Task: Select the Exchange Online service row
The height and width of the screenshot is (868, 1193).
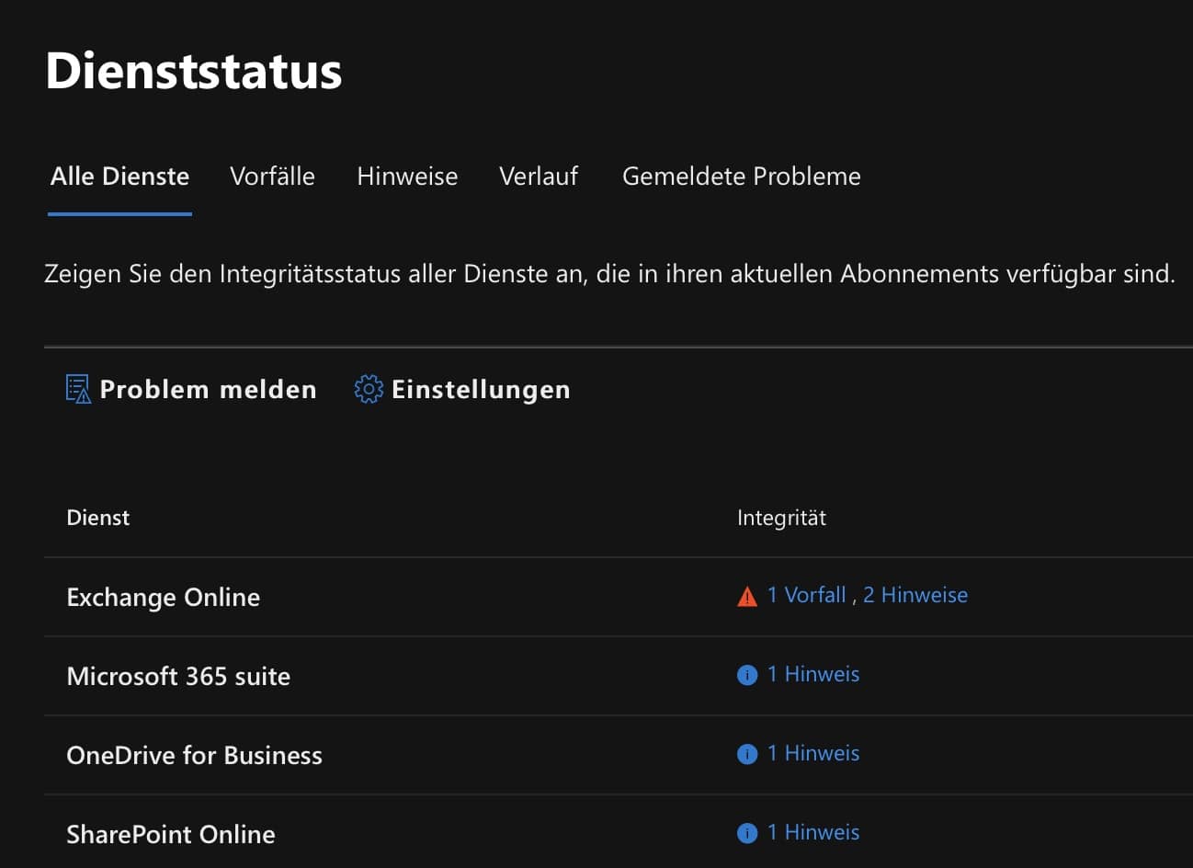Action: [619, 597]
